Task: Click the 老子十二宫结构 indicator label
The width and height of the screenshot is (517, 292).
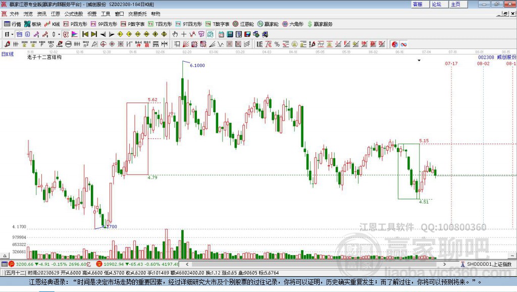Action: (x=44, y=57)
